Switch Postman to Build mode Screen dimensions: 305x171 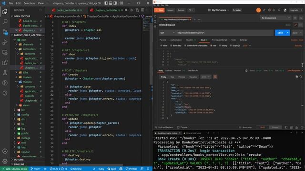click(x=263, y=127)
